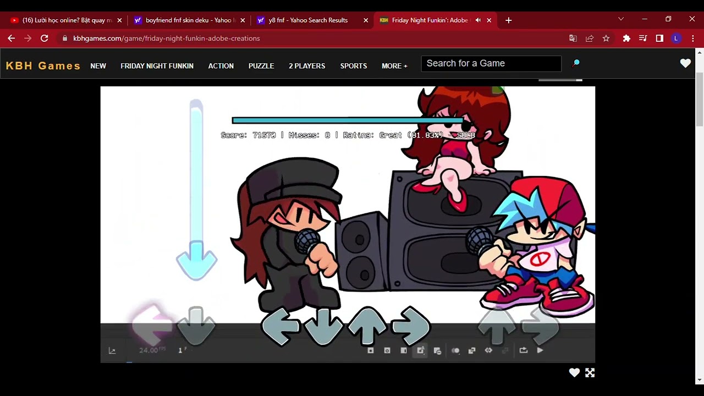Image resolution: width=704 pixels, height=396 pixels.
Task: Favorite this game with the heart below
Action: click(574, 373)
